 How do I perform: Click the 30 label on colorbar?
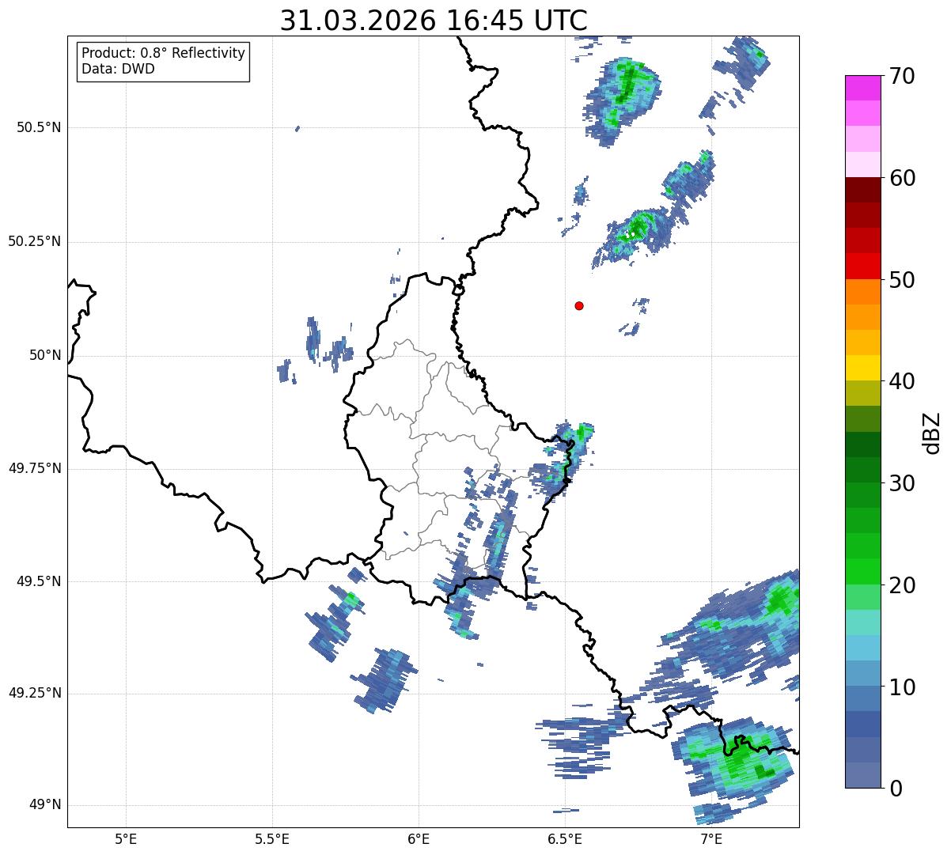902,483
